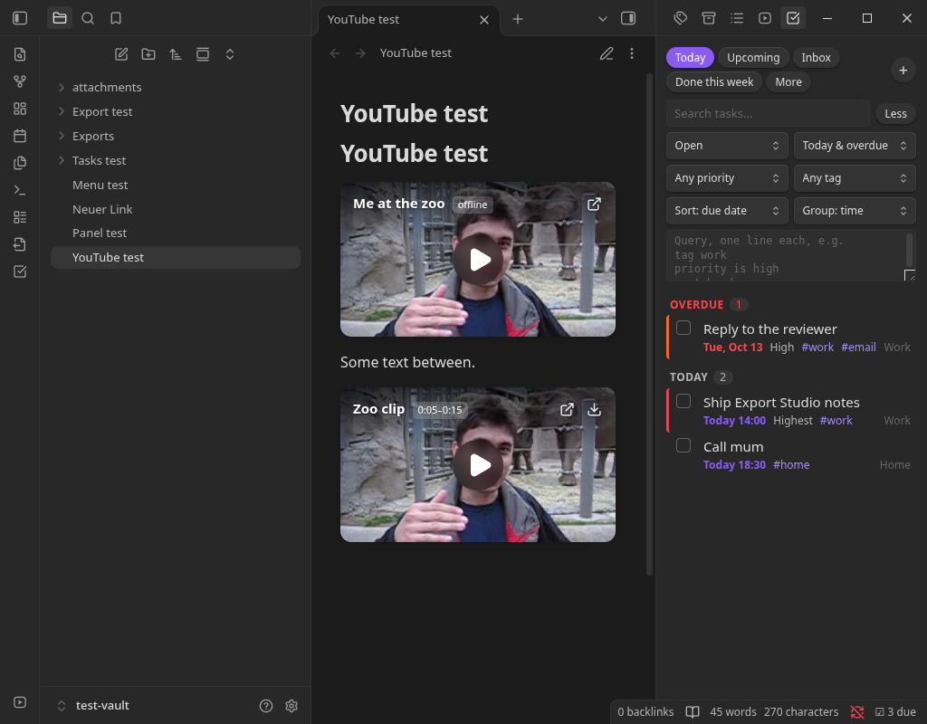The width and height of the screenshot is (927, 724).
Task: Select the Today filter tab
Action: coord(690,58)
